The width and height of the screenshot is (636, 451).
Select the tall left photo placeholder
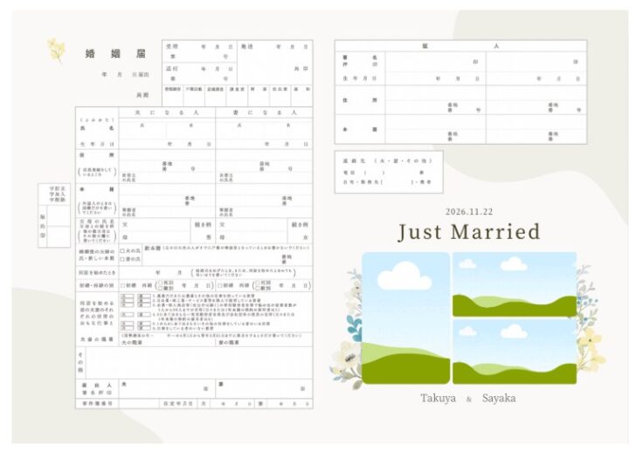[x=405, y=318]
